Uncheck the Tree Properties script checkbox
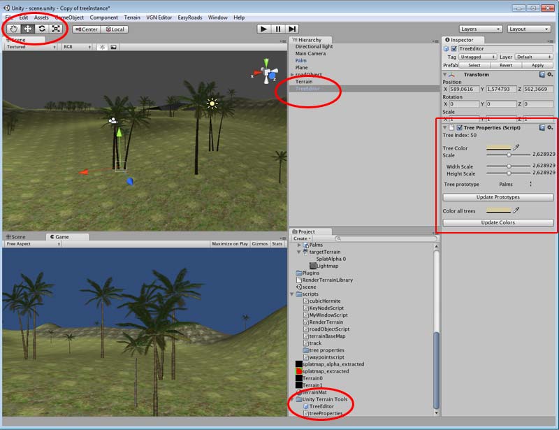This screenshot has width=559, height=430. coord(459,127)
